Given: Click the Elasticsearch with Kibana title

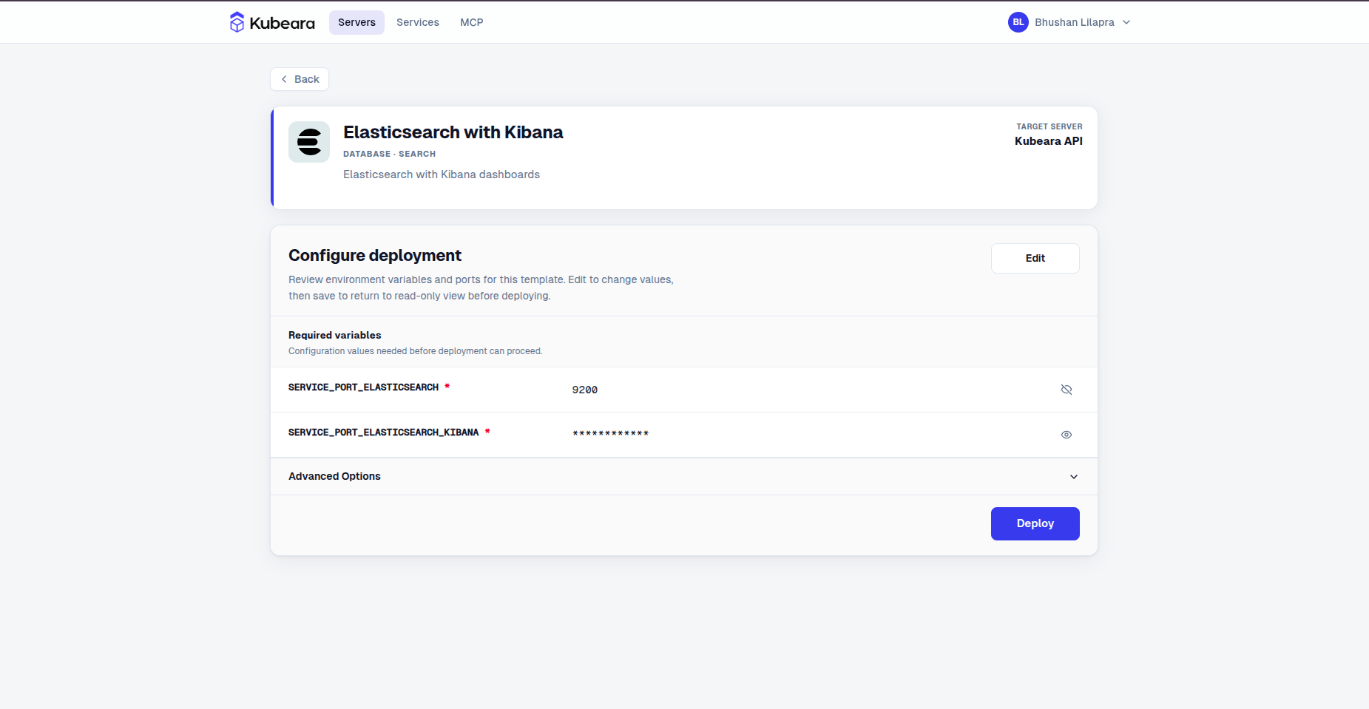Looking at the screenshot, I should (x=453, y=132).
